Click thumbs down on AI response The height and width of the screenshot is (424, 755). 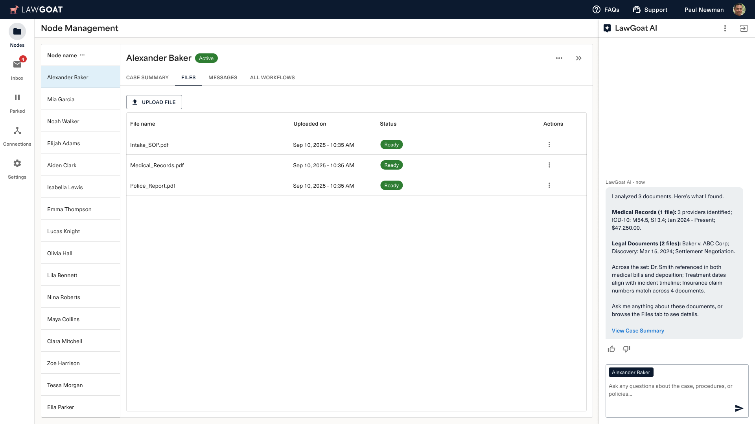(626, 349)
